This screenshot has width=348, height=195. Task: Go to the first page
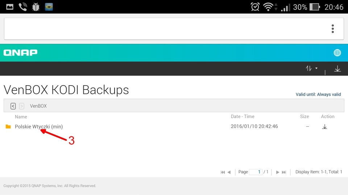click(223, 172)
